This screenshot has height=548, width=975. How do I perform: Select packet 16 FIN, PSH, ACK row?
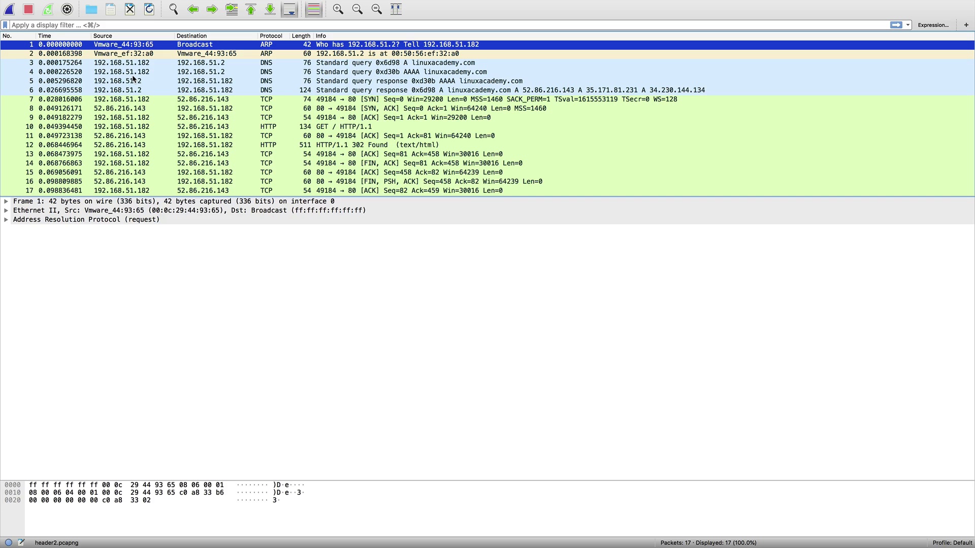(x=487, y=182)
